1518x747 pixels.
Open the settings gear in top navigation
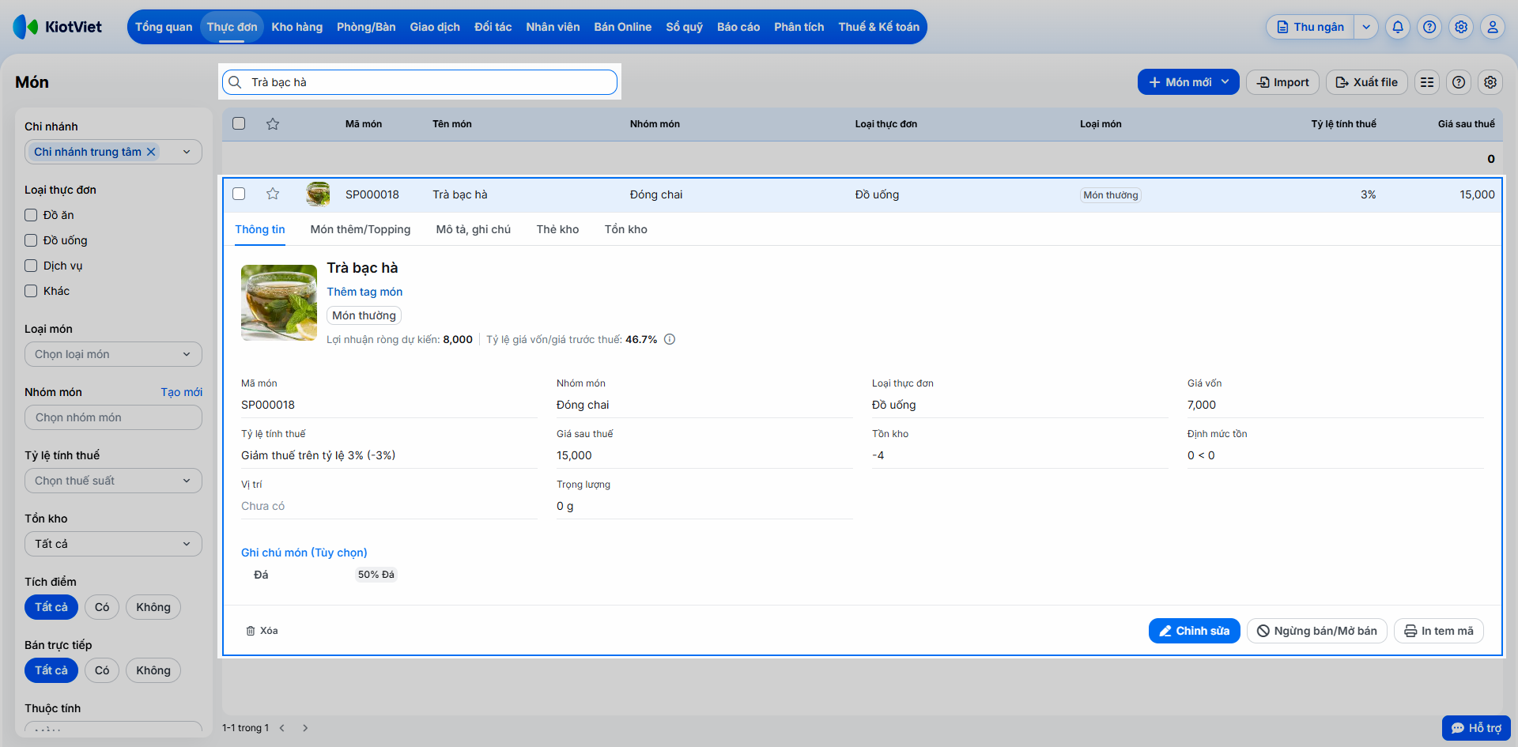coord(1461,27)
